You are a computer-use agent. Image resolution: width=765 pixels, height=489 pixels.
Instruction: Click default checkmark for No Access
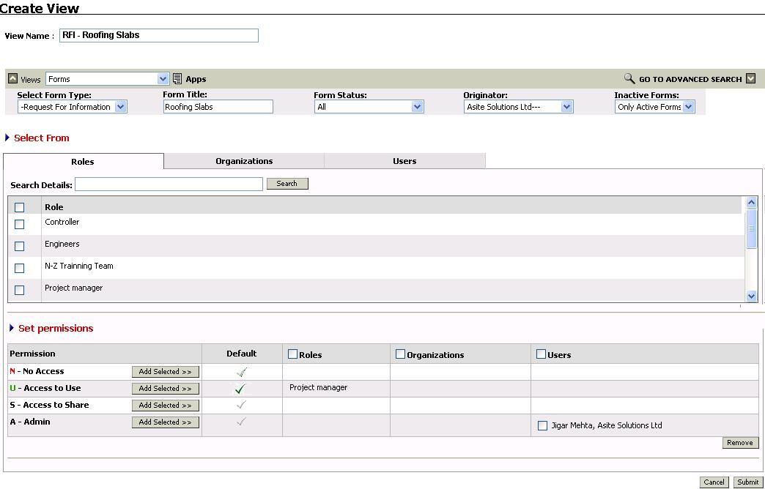click(241, 372)
